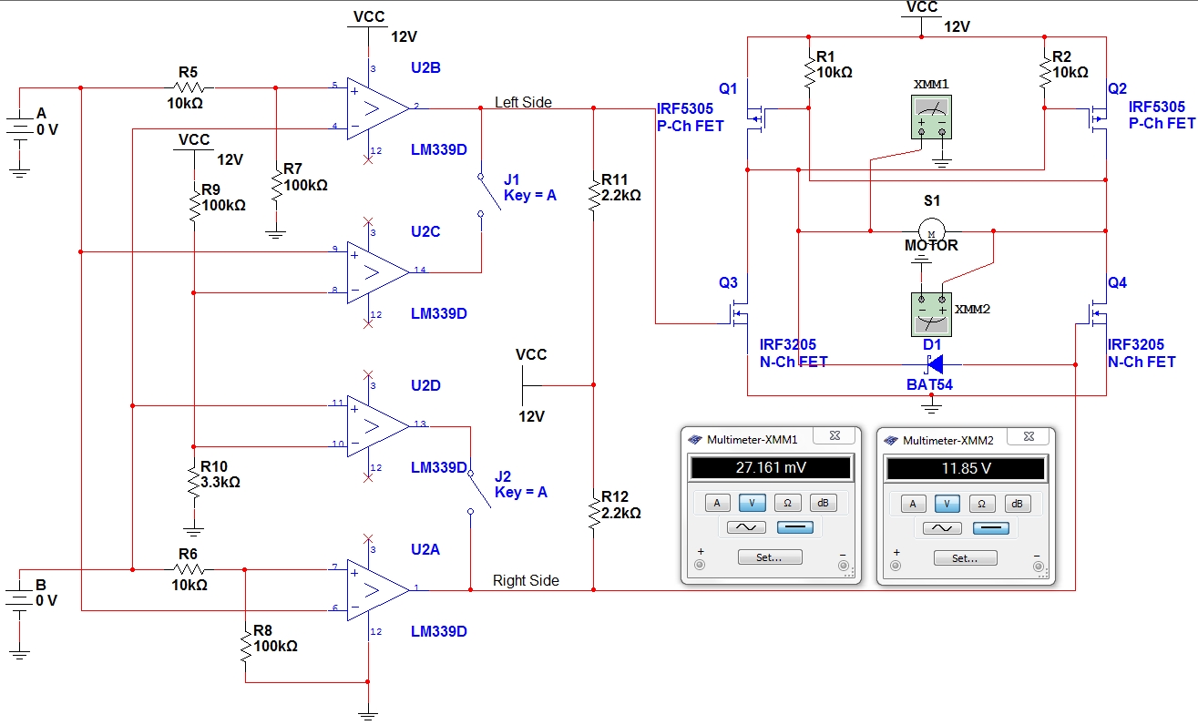
Task: Select resistor R8 100kΩ
Action: [x=245, y=646]
